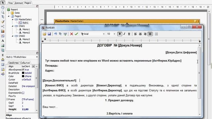Click the RichEdit vertical scrollbar thumb
212x119 pixels.
pos(199,73)
